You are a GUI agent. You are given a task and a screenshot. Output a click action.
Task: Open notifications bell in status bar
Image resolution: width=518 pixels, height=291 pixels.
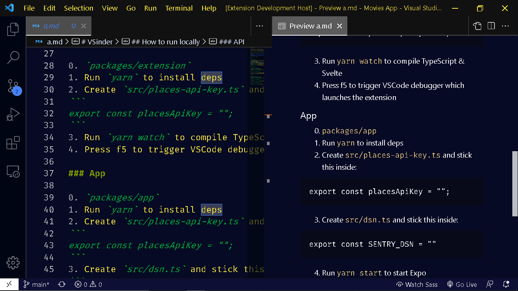pyautogui.click(x=506, y=285)
